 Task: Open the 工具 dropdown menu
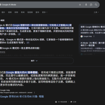(x=96, y=12)
